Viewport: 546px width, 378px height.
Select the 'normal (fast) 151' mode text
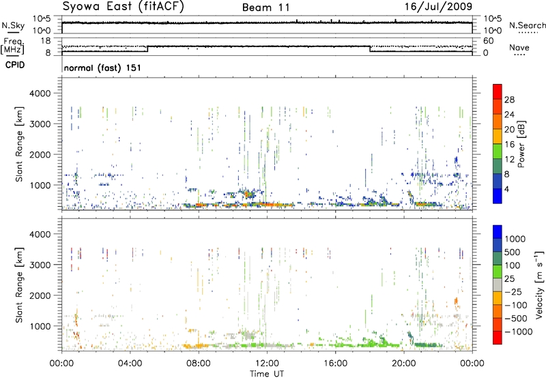point(102,68)
